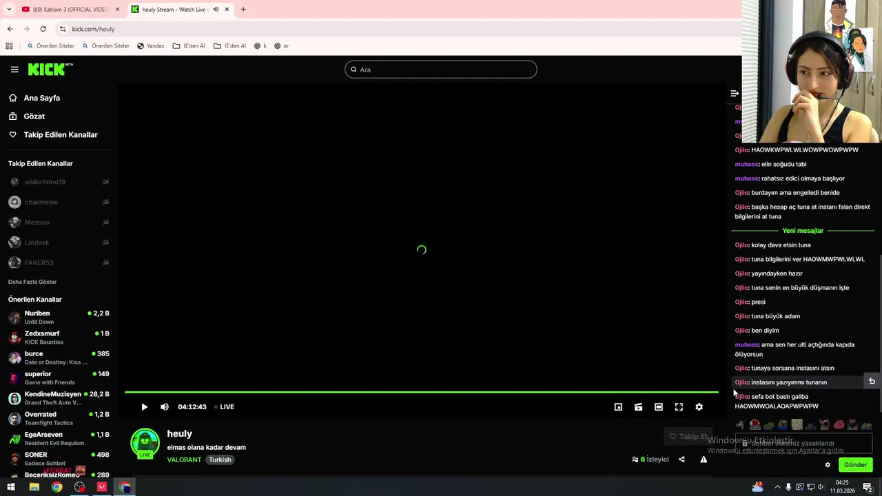Open a new browser tab

click(x=243, y=10)
